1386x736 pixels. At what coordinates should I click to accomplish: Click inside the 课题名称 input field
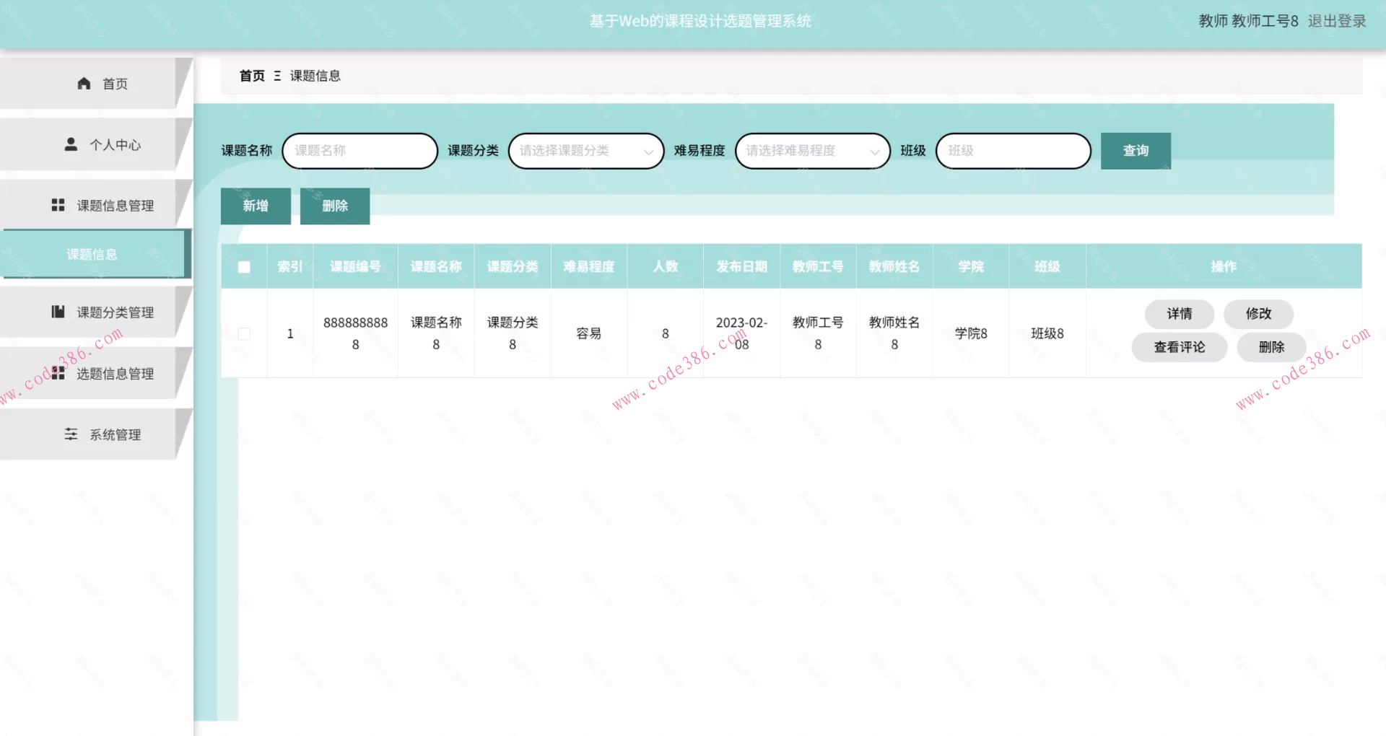[x=359, y=151]
